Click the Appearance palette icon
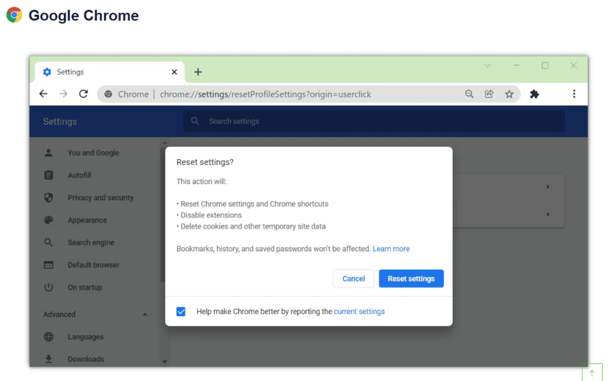This screenshot has width=610, height=381. 49,220
